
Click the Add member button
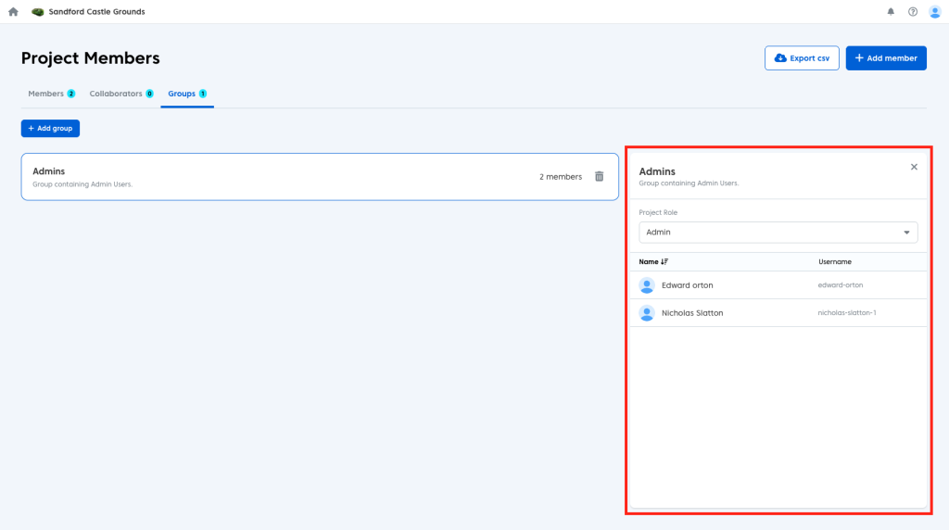pyautogui.click(x=886, y=58)
